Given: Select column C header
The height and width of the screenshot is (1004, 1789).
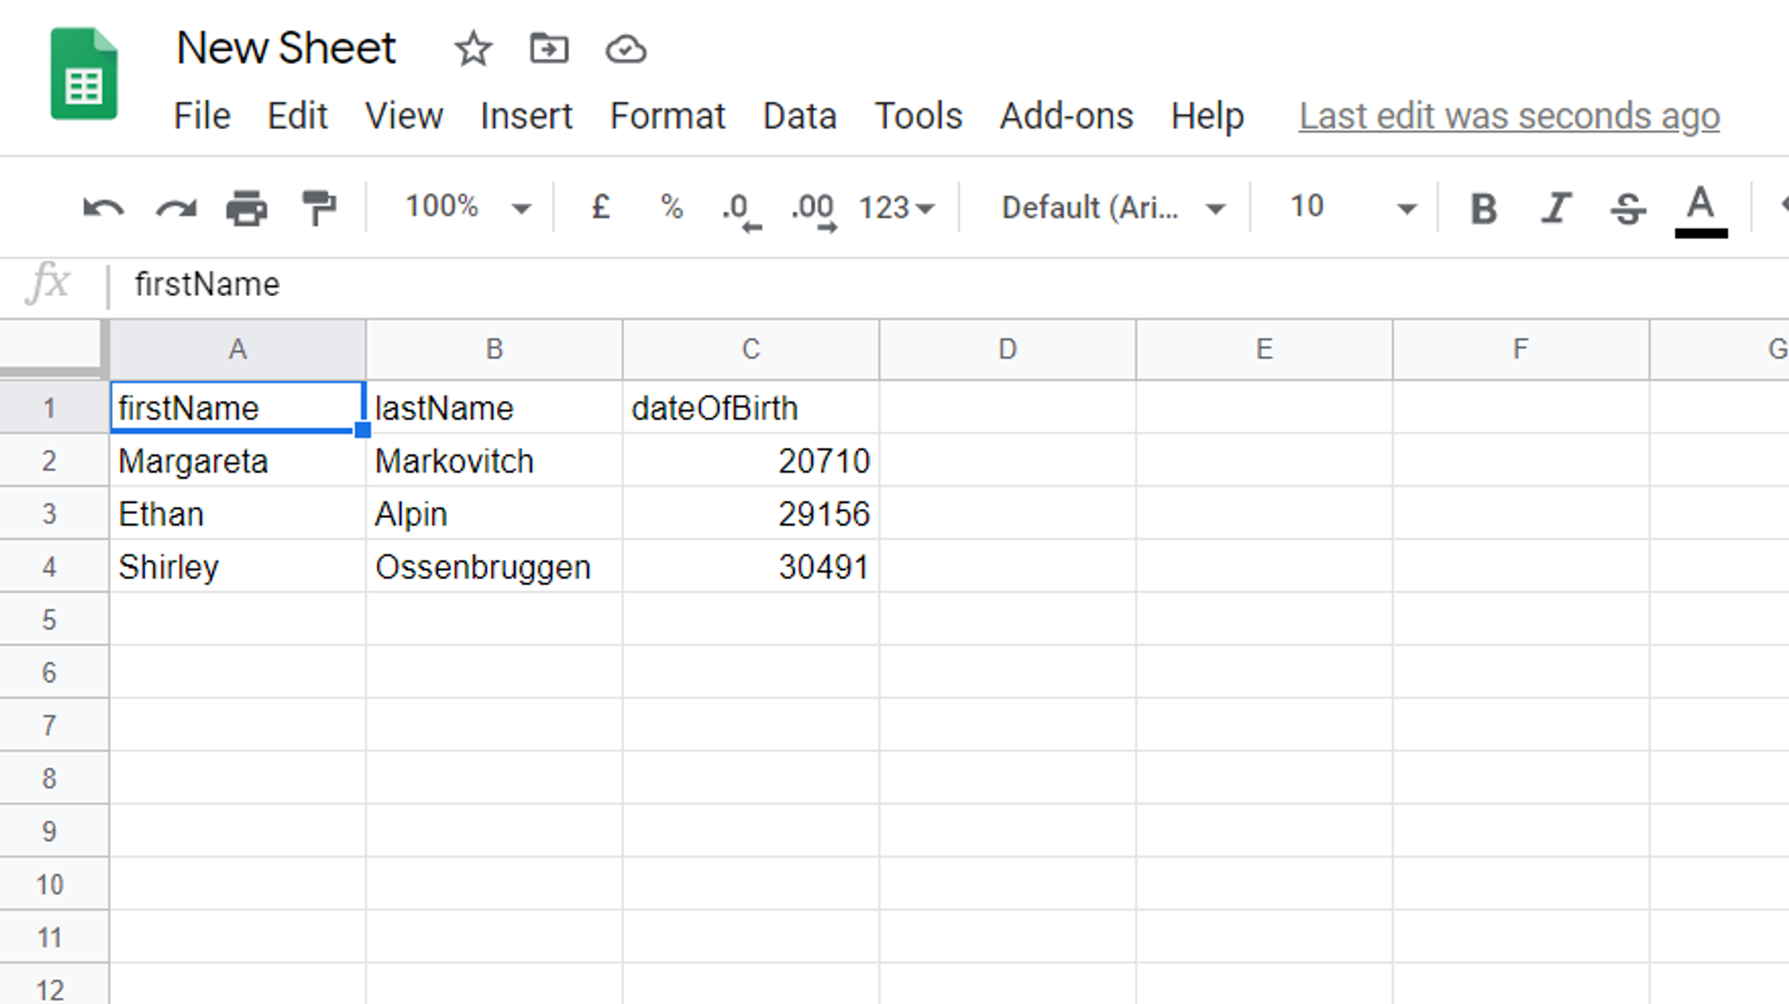Looking at the screenshot, I should click(x=751, y=349).
